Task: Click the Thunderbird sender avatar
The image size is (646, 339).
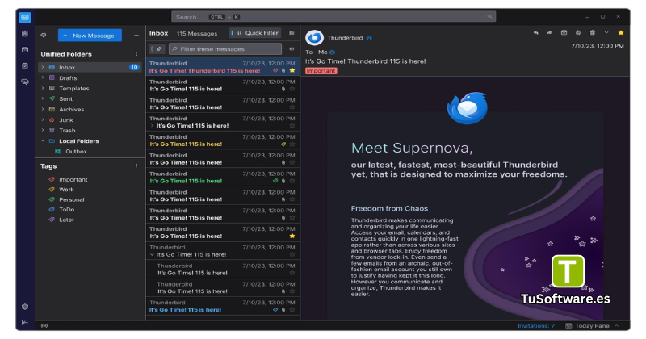Action: [314, 38]
